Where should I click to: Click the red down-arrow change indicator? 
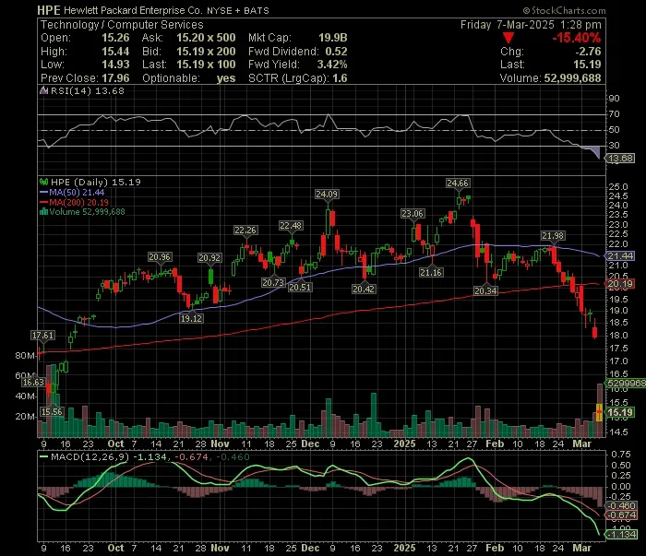click(508, 39)
